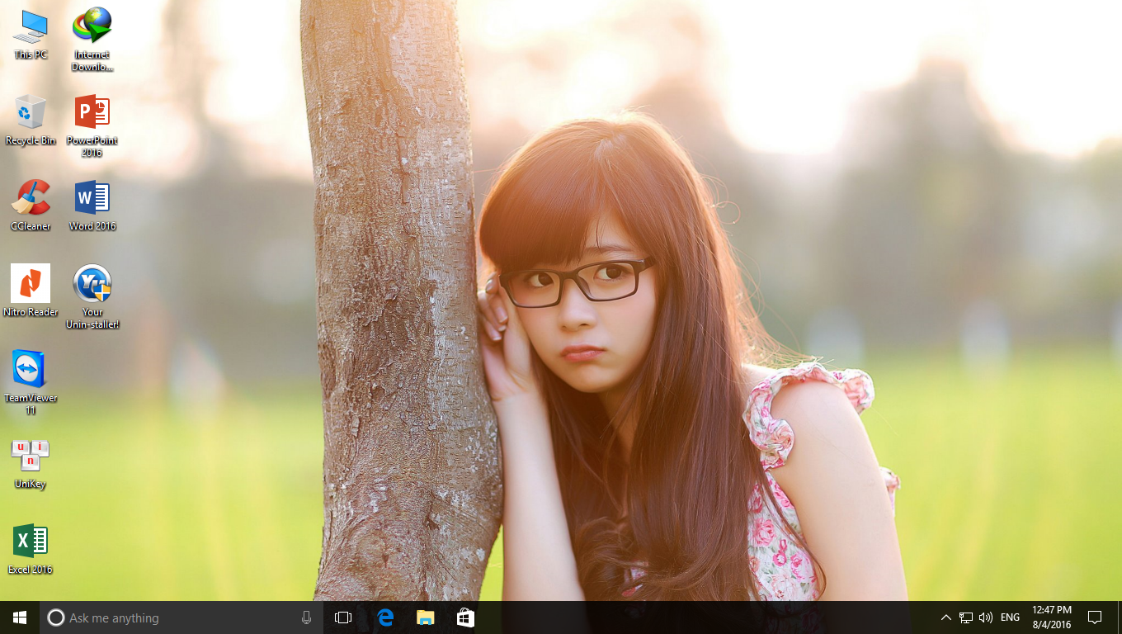
Task: Open This PC
Action: click(31, 25)
